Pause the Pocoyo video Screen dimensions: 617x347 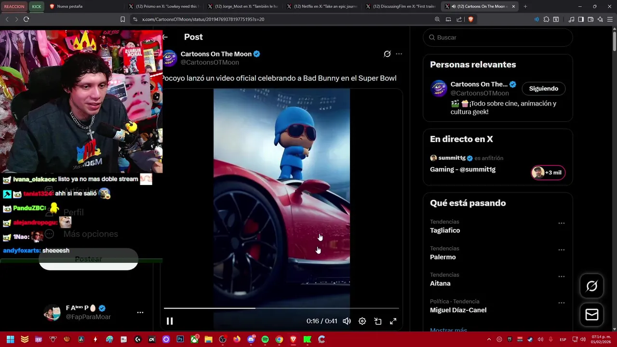[x=170, y=321]
